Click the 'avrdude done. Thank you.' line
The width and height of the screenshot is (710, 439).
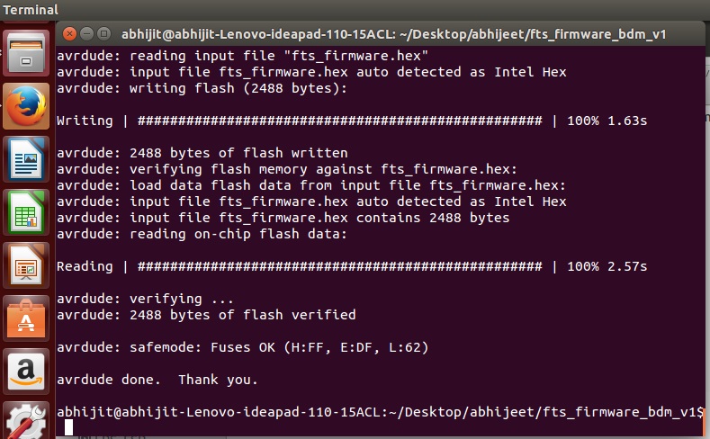(157, 380)
